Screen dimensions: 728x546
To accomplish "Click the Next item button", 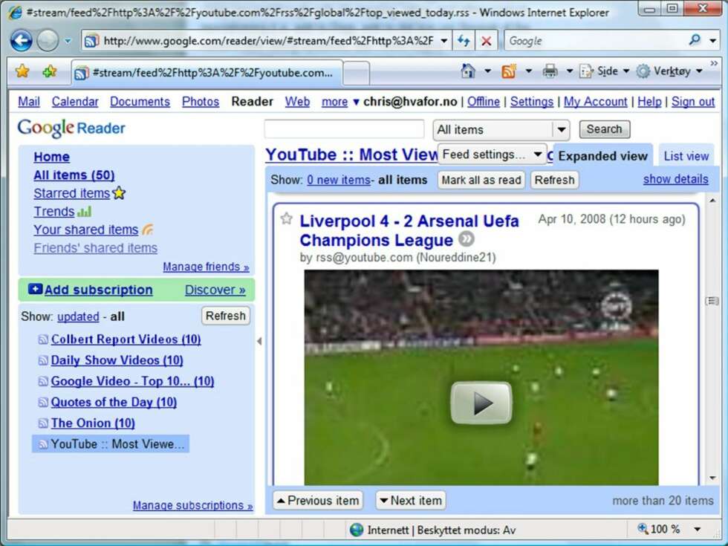I will (x=410, y=501).
